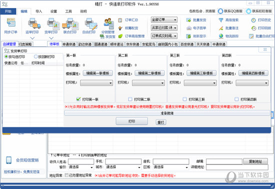The image size is (275, 189).
Task: Click the 重打 reprint button
Action: [x=161, y=122]
